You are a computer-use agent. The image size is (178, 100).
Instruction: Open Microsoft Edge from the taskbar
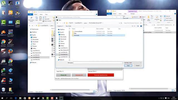16,98
